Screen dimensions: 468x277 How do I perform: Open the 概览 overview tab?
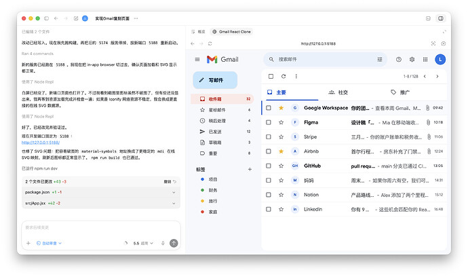coord(199,32)
